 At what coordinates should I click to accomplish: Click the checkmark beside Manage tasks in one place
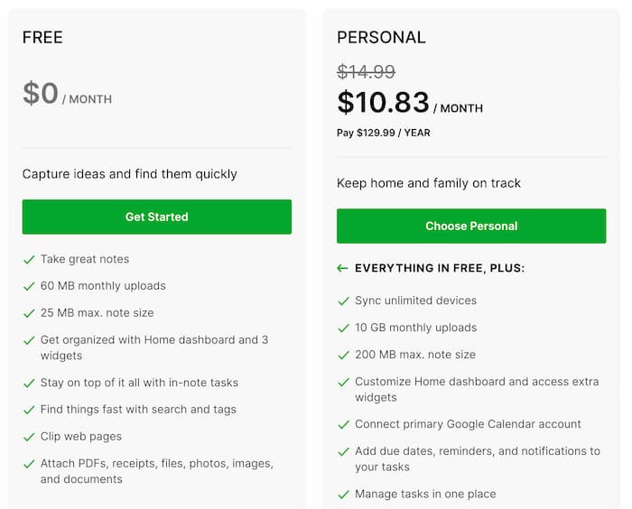pos(343,495)
